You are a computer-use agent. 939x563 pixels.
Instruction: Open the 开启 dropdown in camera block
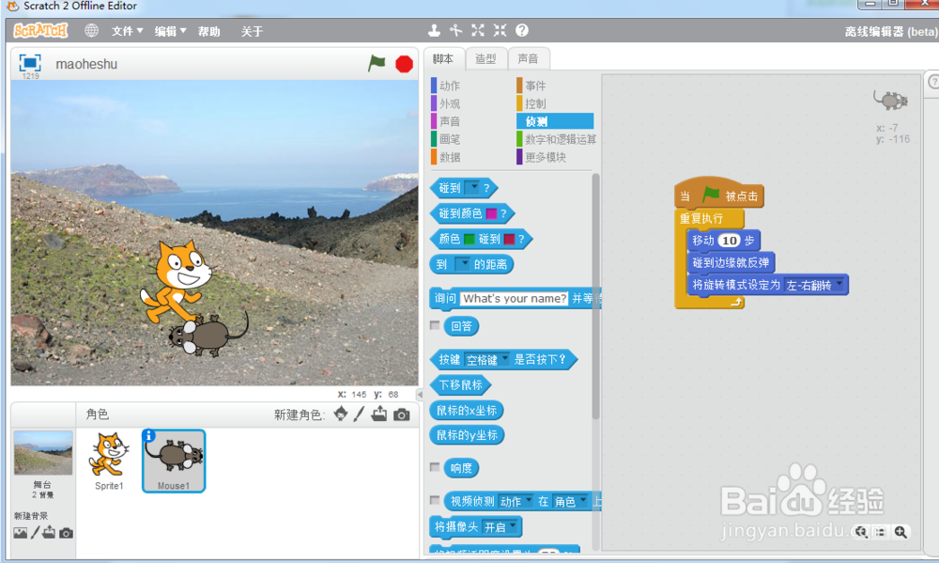500,527
